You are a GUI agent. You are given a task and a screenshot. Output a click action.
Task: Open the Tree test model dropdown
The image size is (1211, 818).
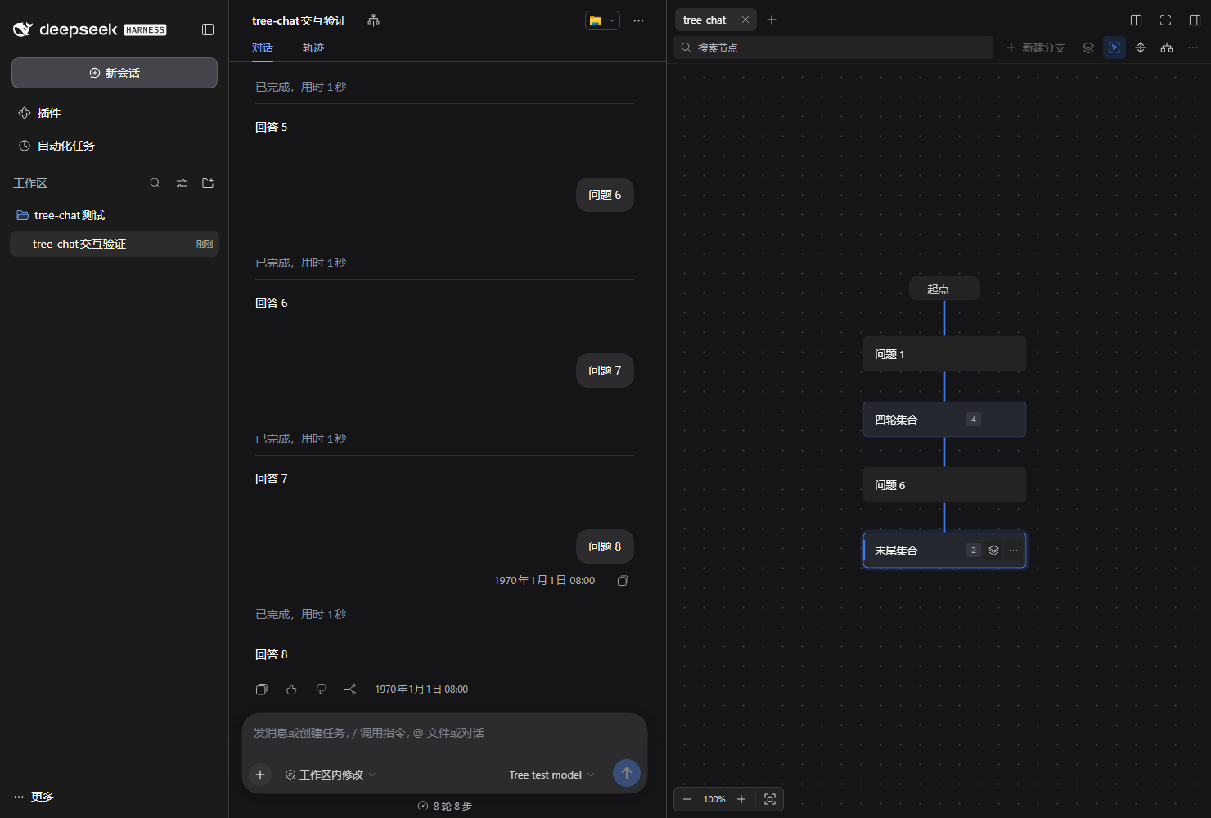[x=551, y=775]
